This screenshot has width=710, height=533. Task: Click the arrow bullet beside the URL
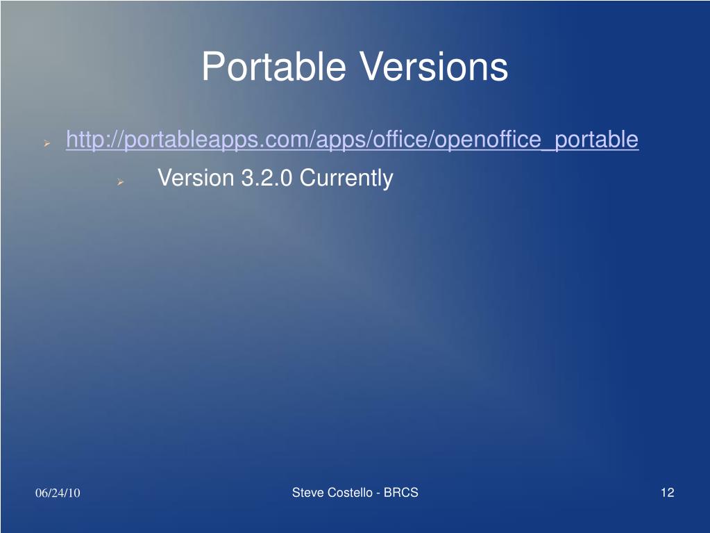click(x=47, y=143)
